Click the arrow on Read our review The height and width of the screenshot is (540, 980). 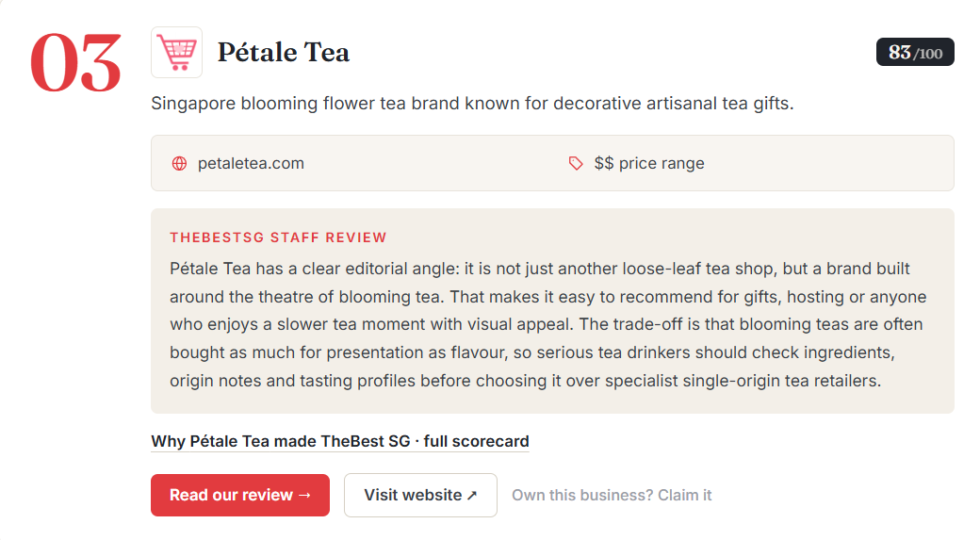(305, 495)
